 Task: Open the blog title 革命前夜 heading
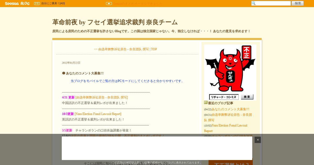point(115,22)
